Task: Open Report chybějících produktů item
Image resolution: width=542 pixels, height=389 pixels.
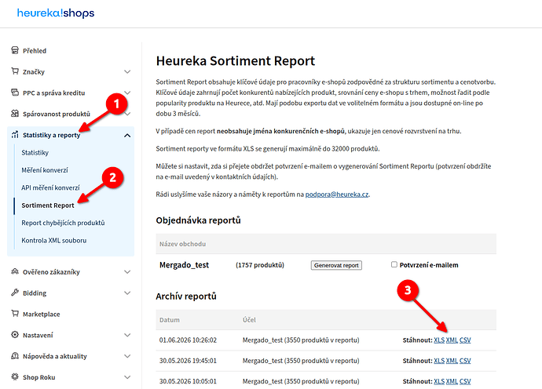Action: pyautogui.click(x=63, y=223)
